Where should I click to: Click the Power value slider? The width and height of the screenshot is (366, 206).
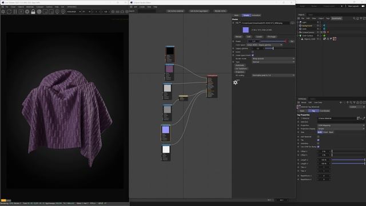pos(273,41)
